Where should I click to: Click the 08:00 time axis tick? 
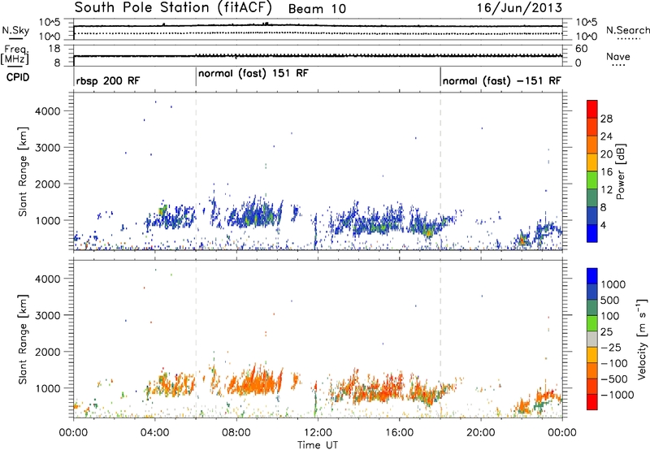(x=236, y=433)
